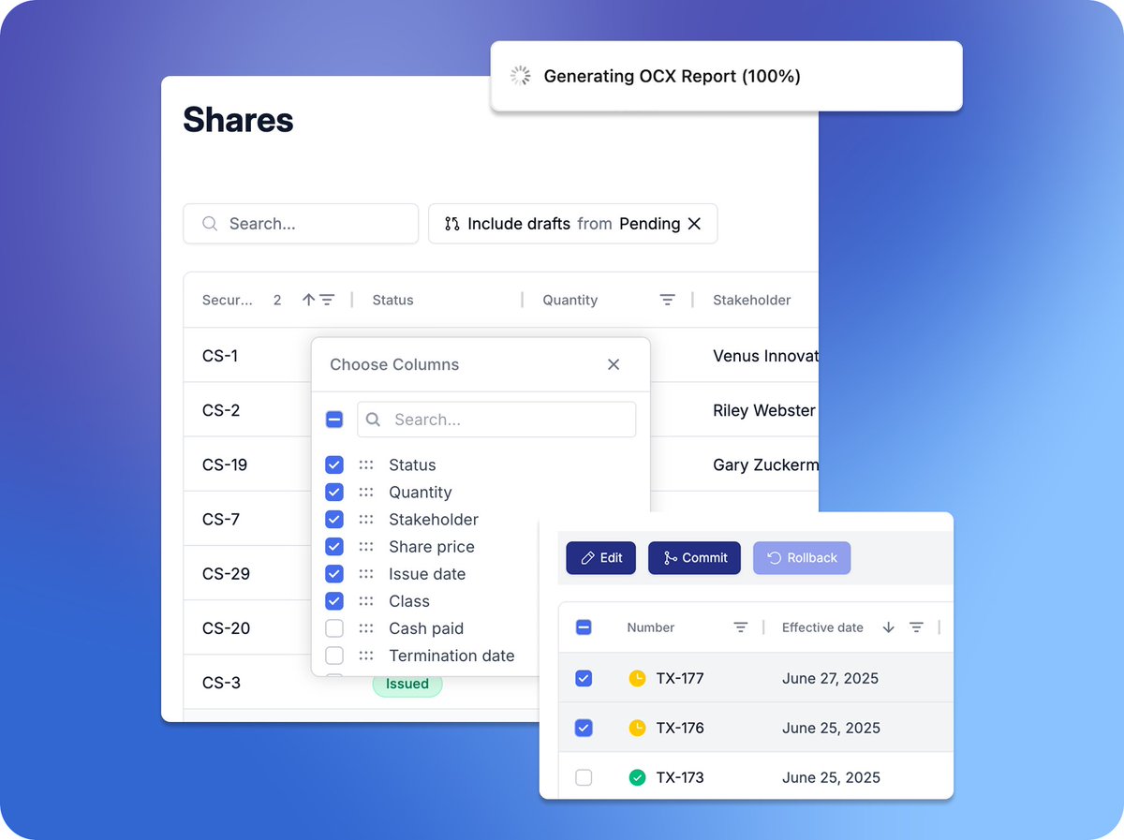Click the Generating OCX Report notification

pyautogui.click(x=727, y=76)
